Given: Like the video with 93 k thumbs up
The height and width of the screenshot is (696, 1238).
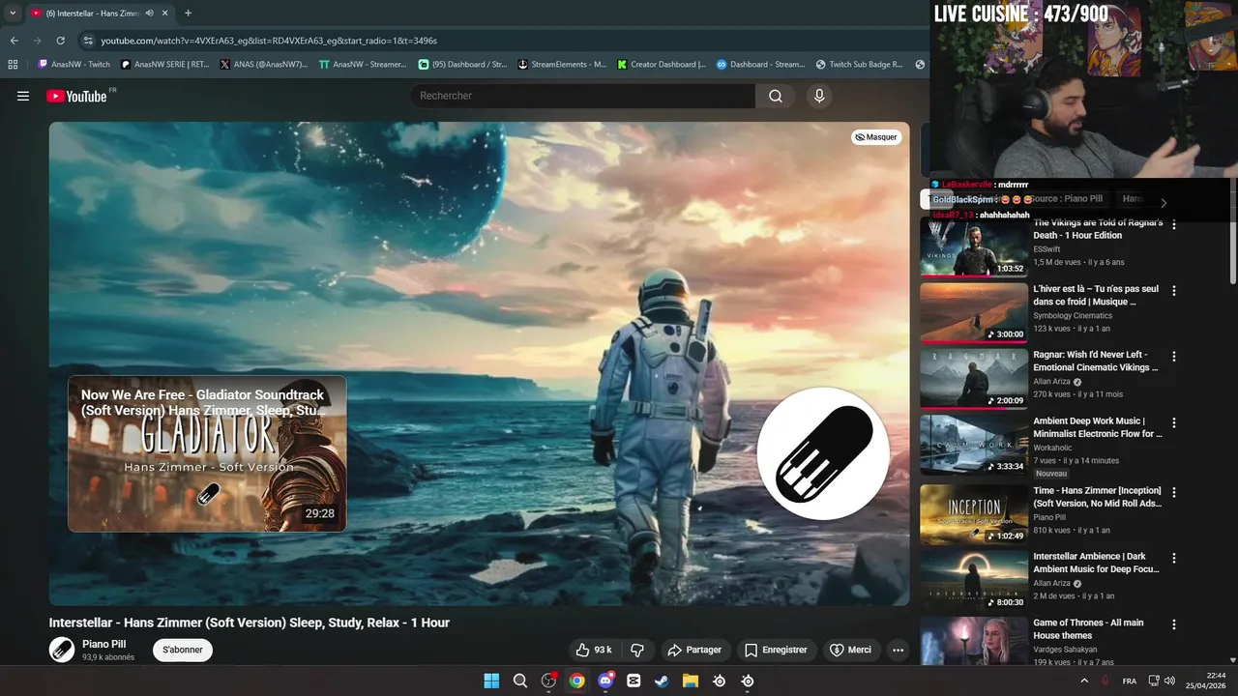Looking at the screenshot, I should [x=593, y=650].
